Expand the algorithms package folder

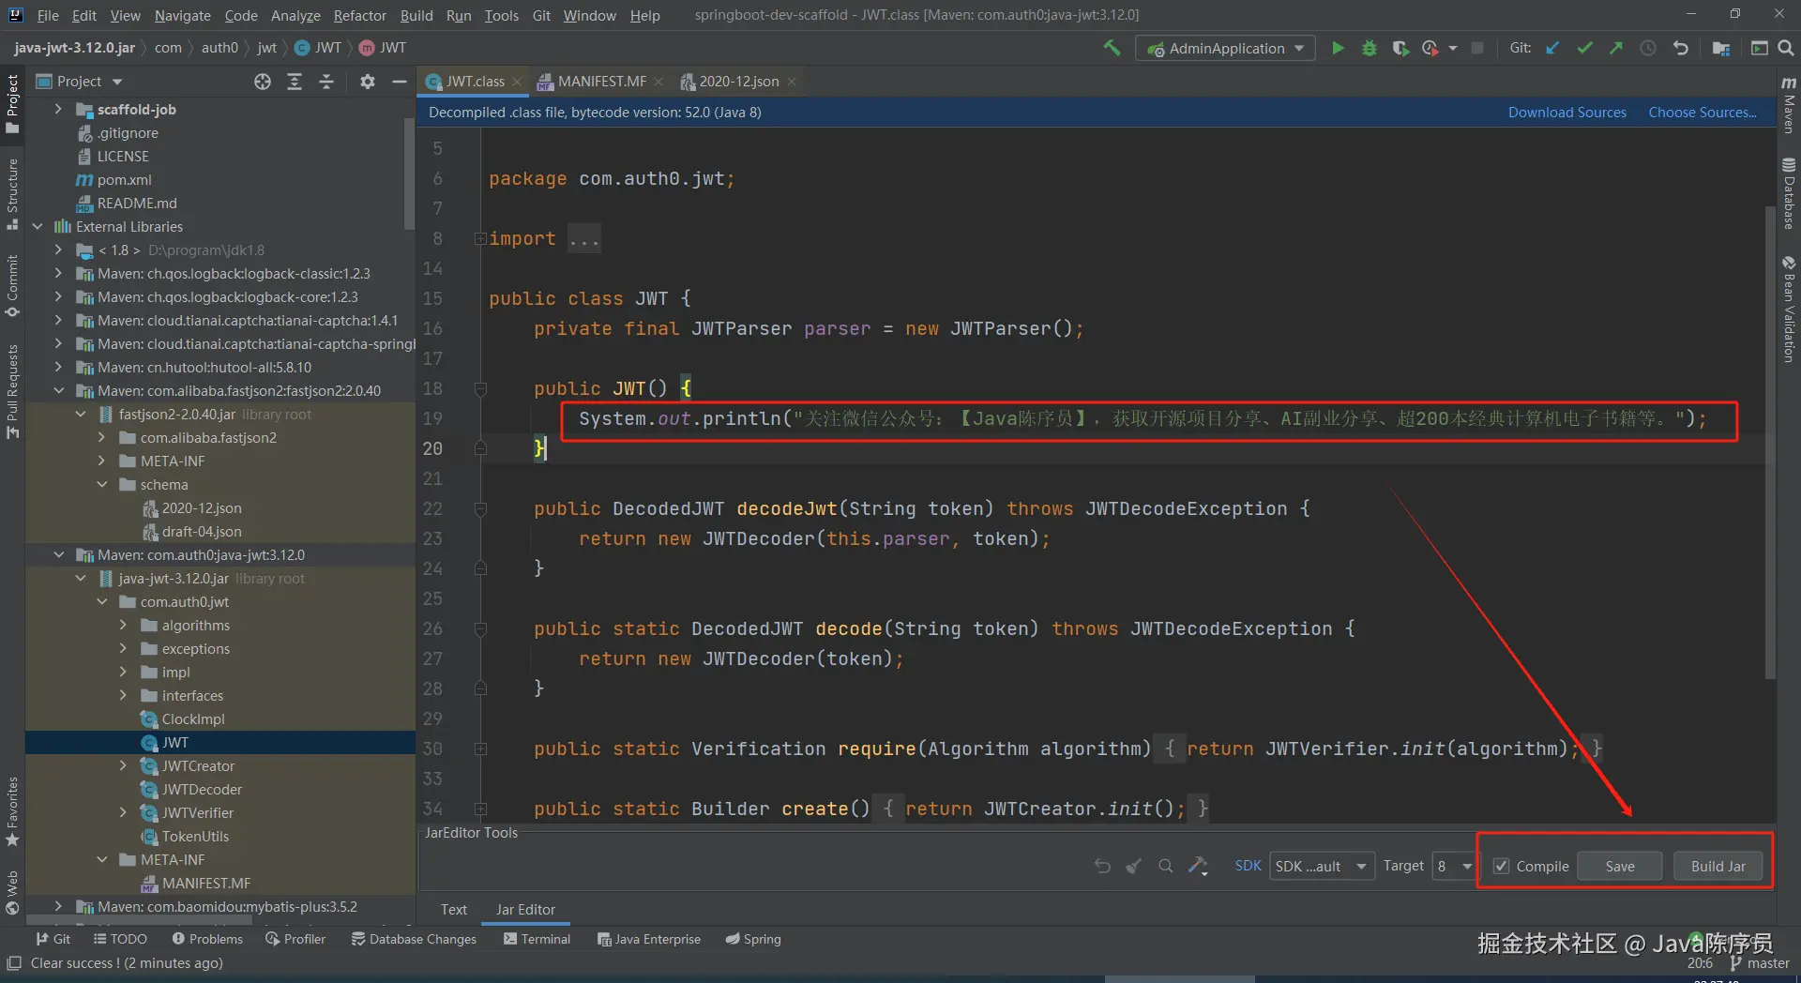[123, 626]
